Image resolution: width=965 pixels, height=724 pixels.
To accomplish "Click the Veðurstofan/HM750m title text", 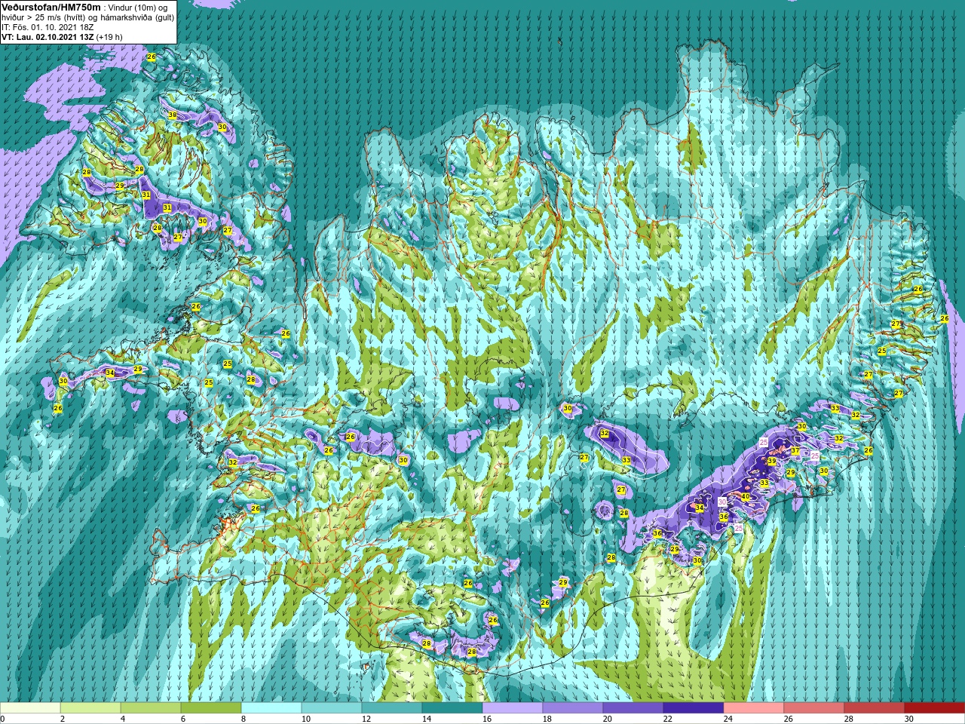I will coord(51,7).
